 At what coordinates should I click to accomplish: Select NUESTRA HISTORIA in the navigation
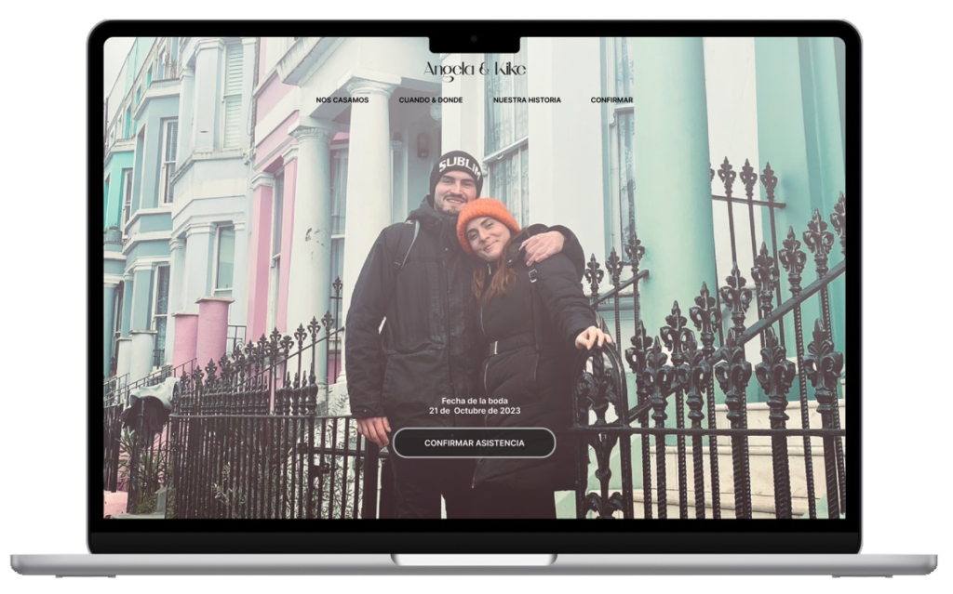tap(527, 100)
